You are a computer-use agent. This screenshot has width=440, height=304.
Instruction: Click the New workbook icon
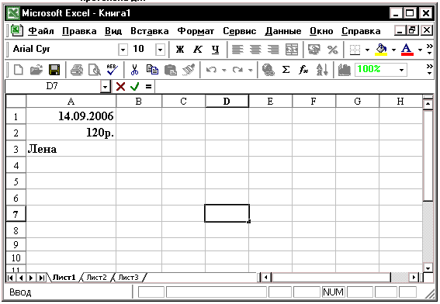[x=19, y=70]
